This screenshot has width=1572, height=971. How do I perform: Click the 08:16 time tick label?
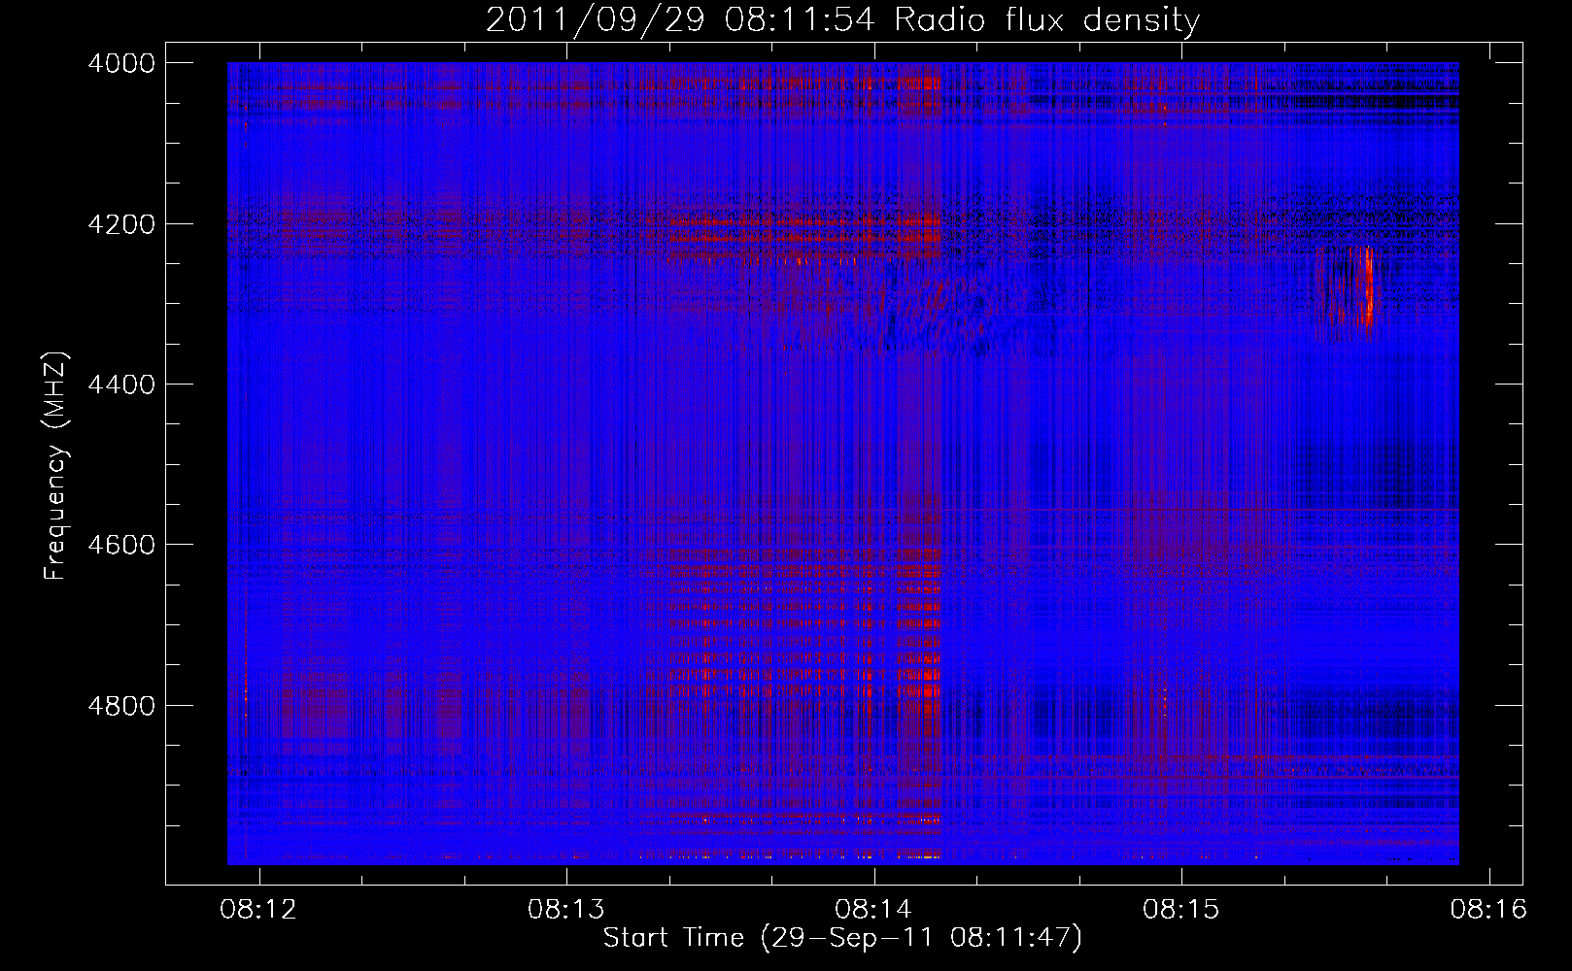tap(1488, 910)
